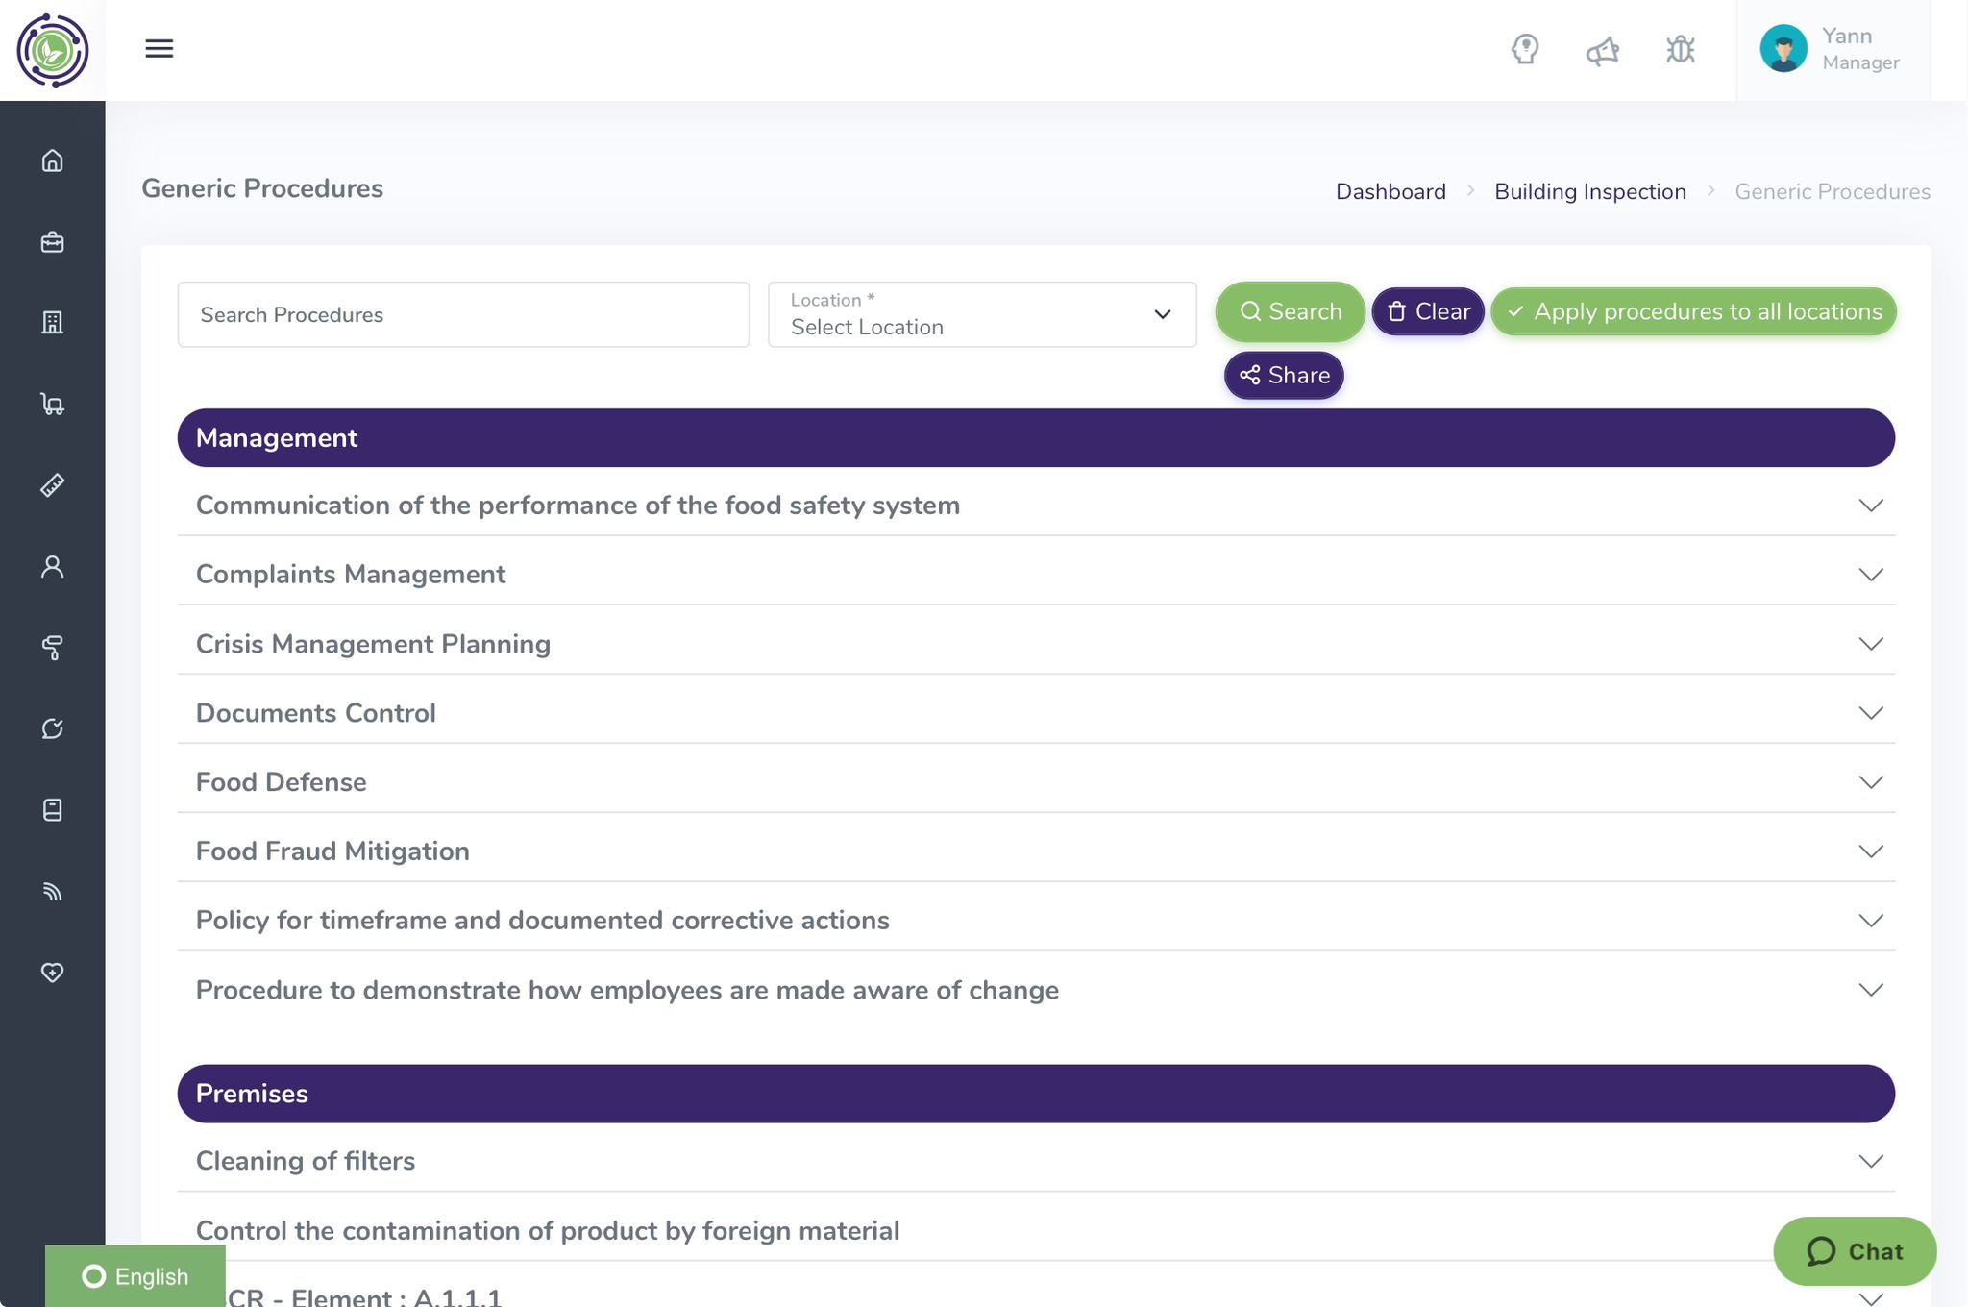The height and width of the screenshot is (1307, 1968).
Task: Click the green Search button
Action: click(1290, 311)
